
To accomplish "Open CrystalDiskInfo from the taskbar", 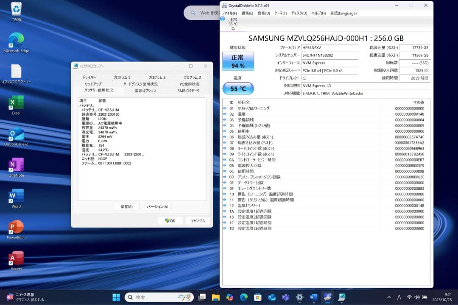I will pos(327,297).
